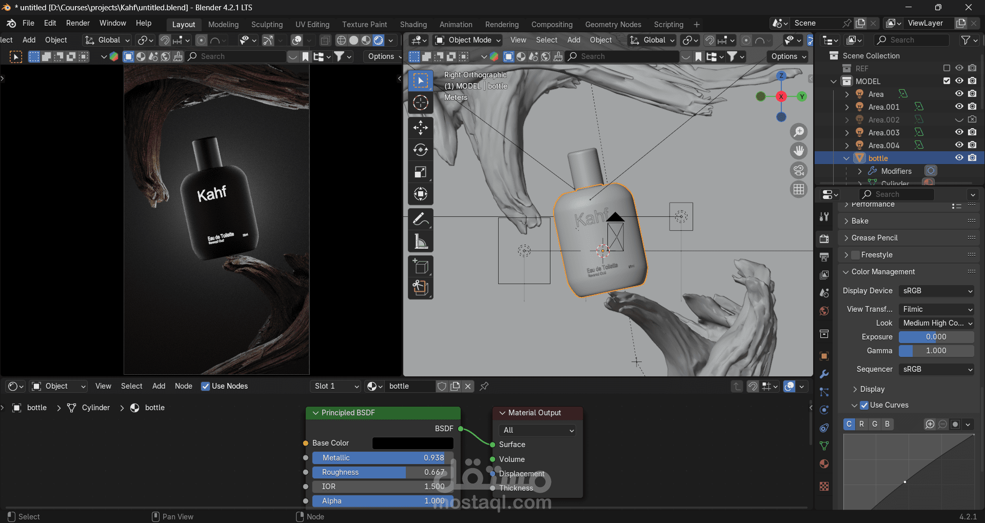Open the Material Output target All dropdown
Image resolution: width=985 pixels, height=523 pixels.
coord(538,430)
